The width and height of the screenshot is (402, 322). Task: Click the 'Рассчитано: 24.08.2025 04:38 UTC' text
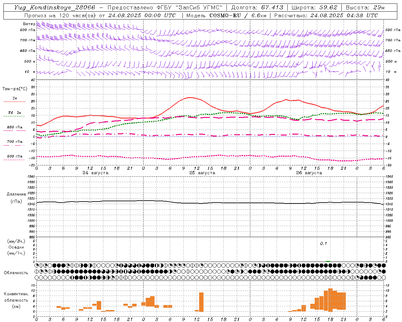(326, 15)
